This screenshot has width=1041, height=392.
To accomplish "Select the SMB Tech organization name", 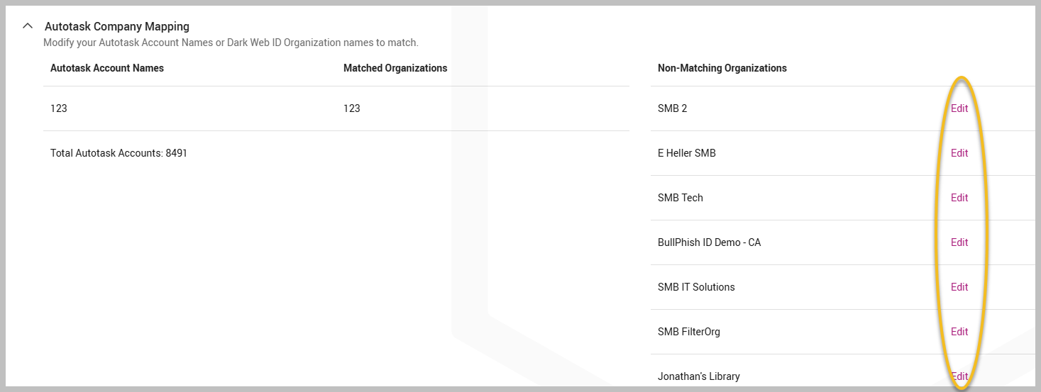I will pyautogui.click(x=680, y=198).
